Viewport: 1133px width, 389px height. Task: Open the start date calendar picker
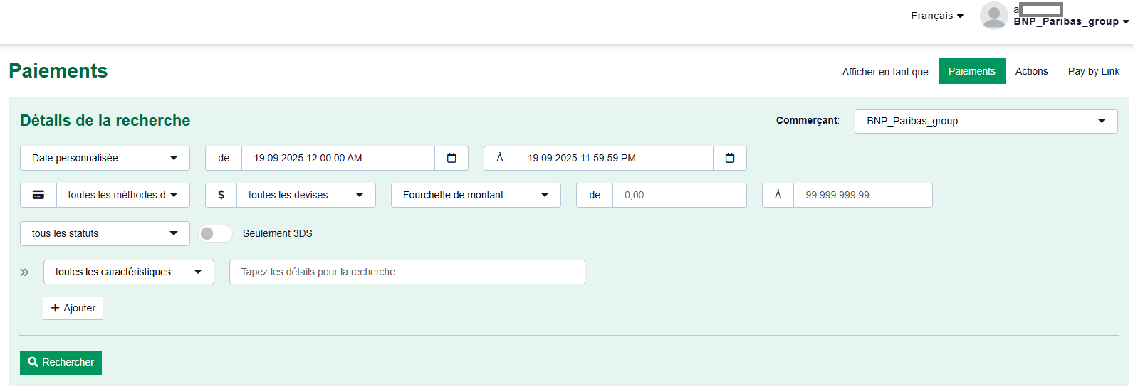pos(451,158)
